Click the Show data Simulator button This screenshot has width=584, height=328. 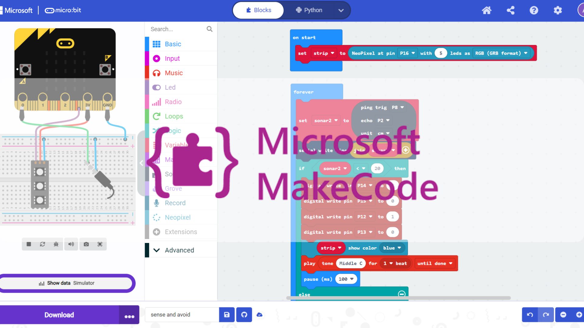point(67,283)
